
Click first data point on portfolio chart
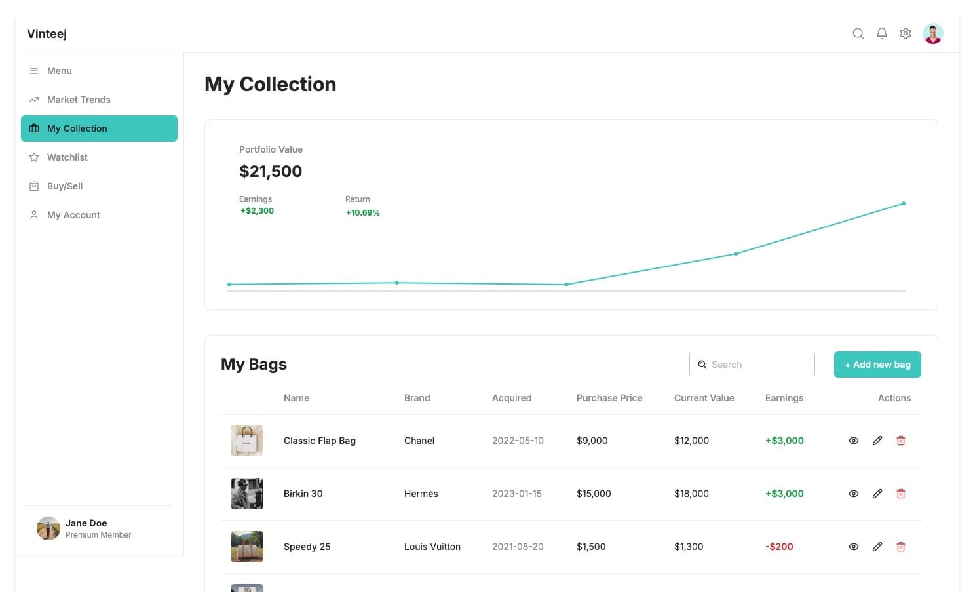pyautogui.click(x=229, y=285)
